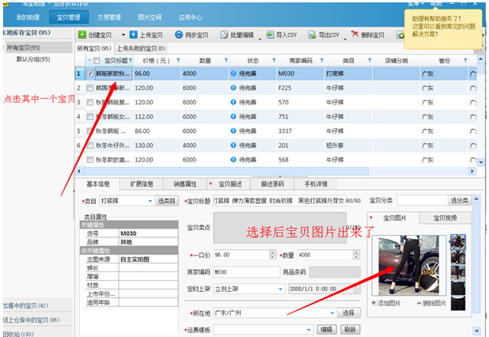
Task: Expand the 类目 combo box showing 打底裤
Action: point(150,201)
